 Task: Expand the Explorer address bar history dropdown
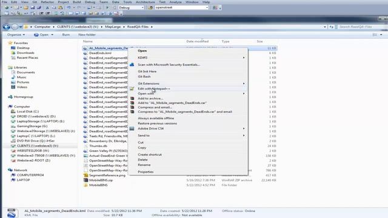point(325,27)
